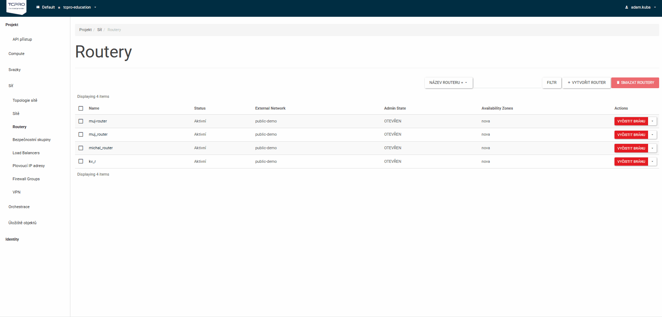Screen dimensions: 662x317
Task: Open Plovoucí IP adresy page
Action: pyautogui.click(x=29, y=166)
